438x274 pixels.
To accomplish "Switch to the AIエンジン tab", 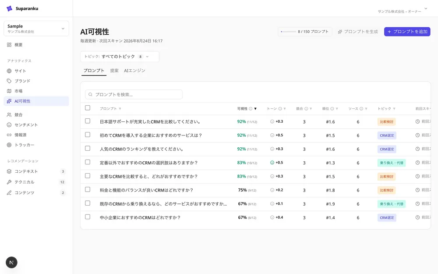I will 134,71.
